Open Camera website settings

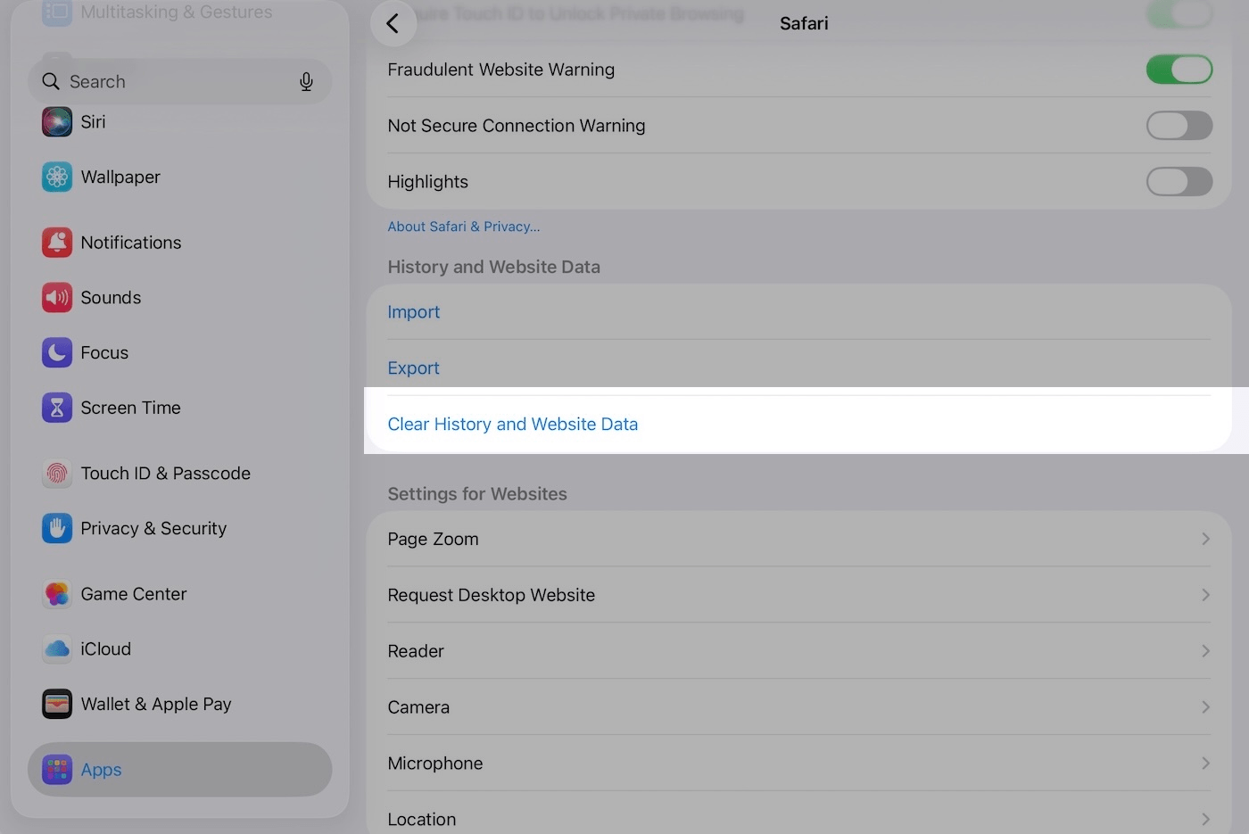[798, 707]
